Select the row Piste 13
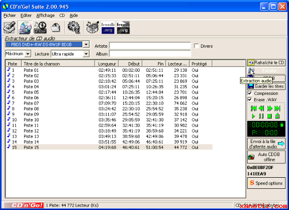Screen dimensions: 289x210 click(x=109, y=136)
